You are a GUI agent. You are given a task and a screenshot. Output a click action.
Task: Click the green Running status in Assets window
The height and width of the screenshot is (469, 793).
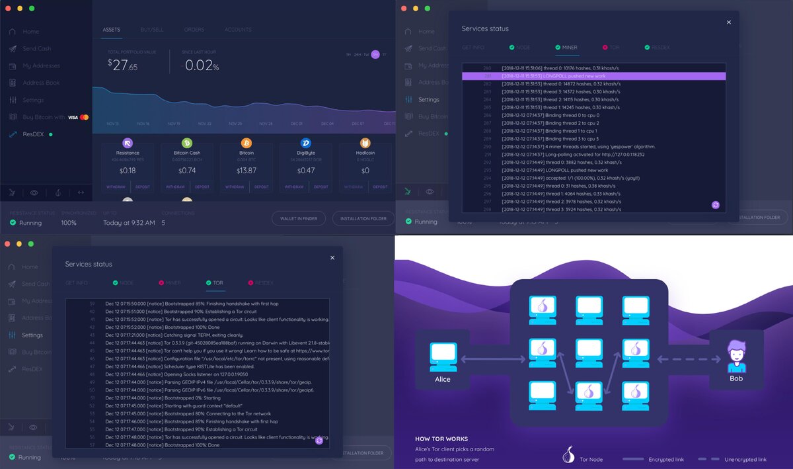pyautogui.click(x=26, y=223)
